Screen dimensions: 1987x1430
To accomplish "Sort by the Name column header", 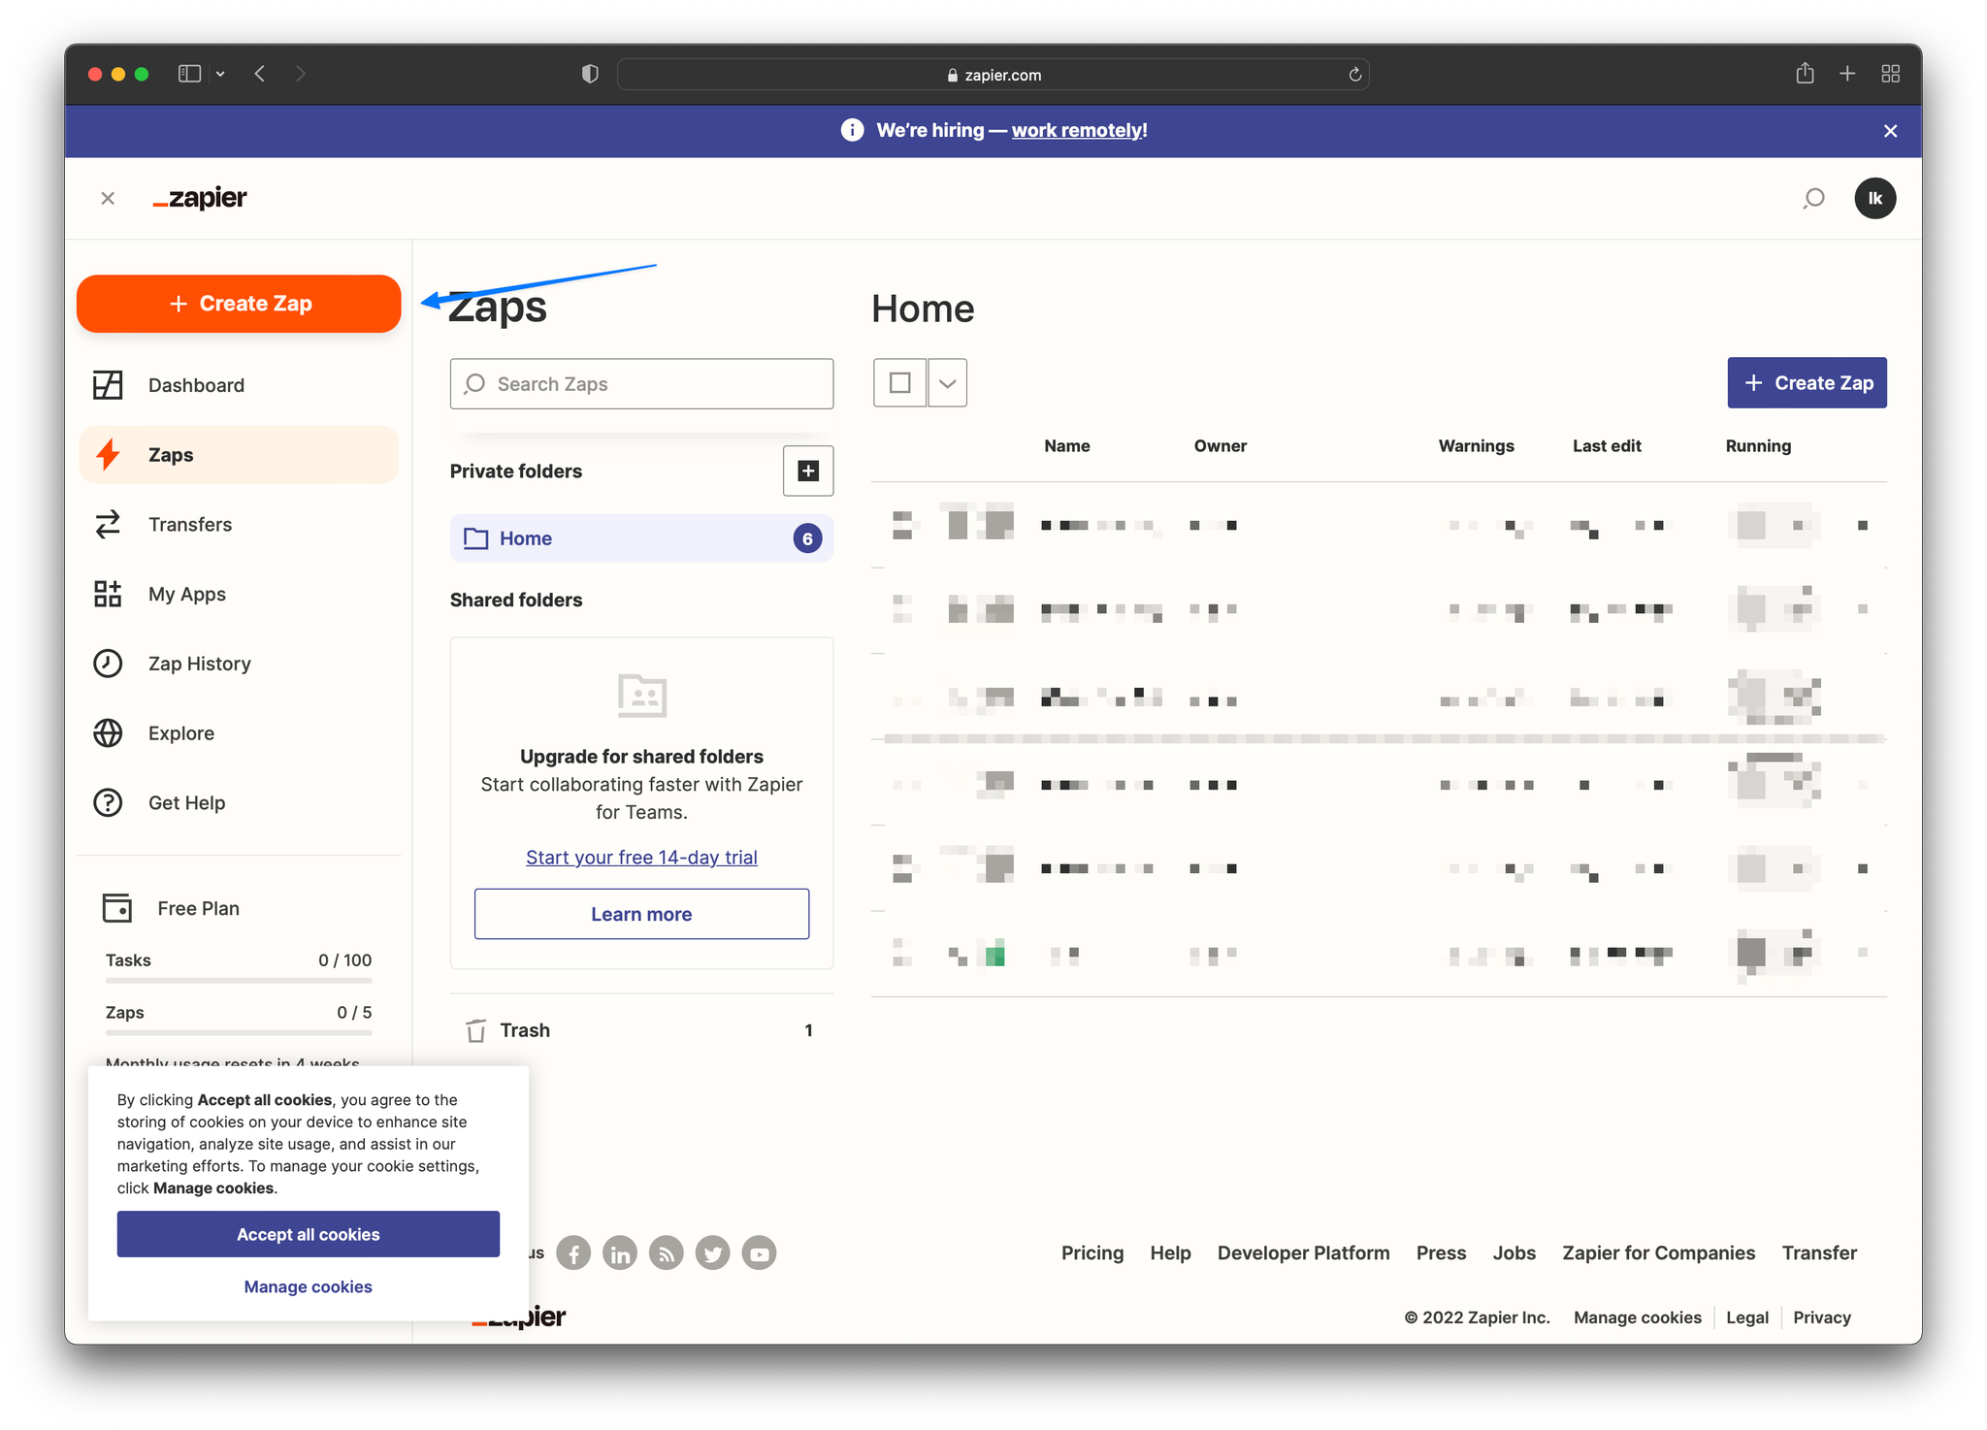I will coord(1066,445).
